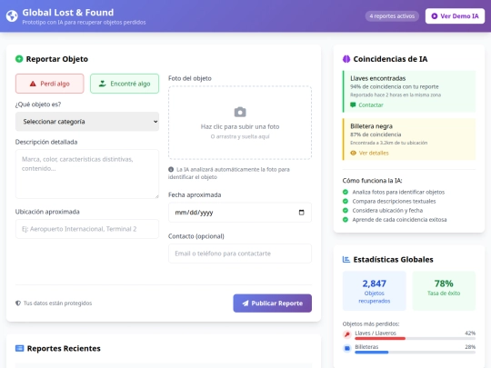The height and width of the screenshot is (368, 491).
Task: Open the calendar picker icon in date field
Action: pyautogui.click(x=301, y=213)
